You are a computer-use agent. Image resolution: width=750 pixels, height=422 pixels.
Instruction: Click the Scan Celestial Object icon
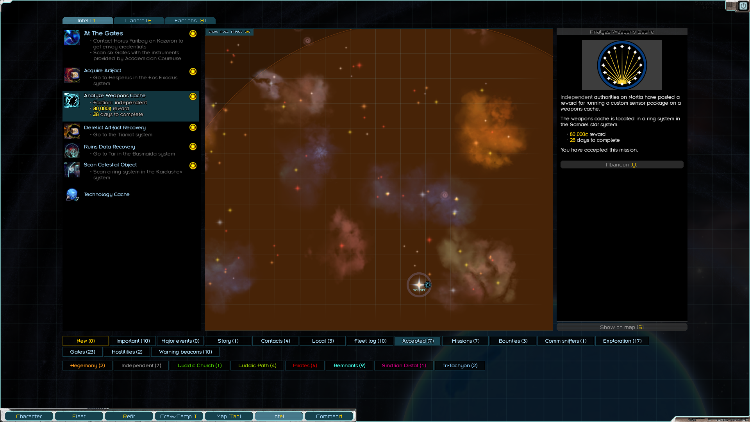pos(72,169)
